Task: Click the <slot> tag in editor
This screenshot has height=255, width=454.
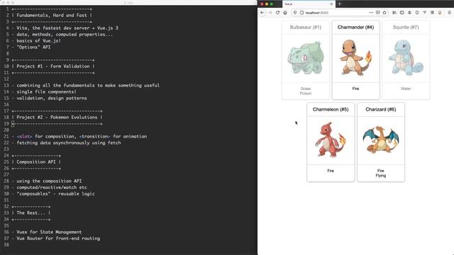Action: (24, 136)
